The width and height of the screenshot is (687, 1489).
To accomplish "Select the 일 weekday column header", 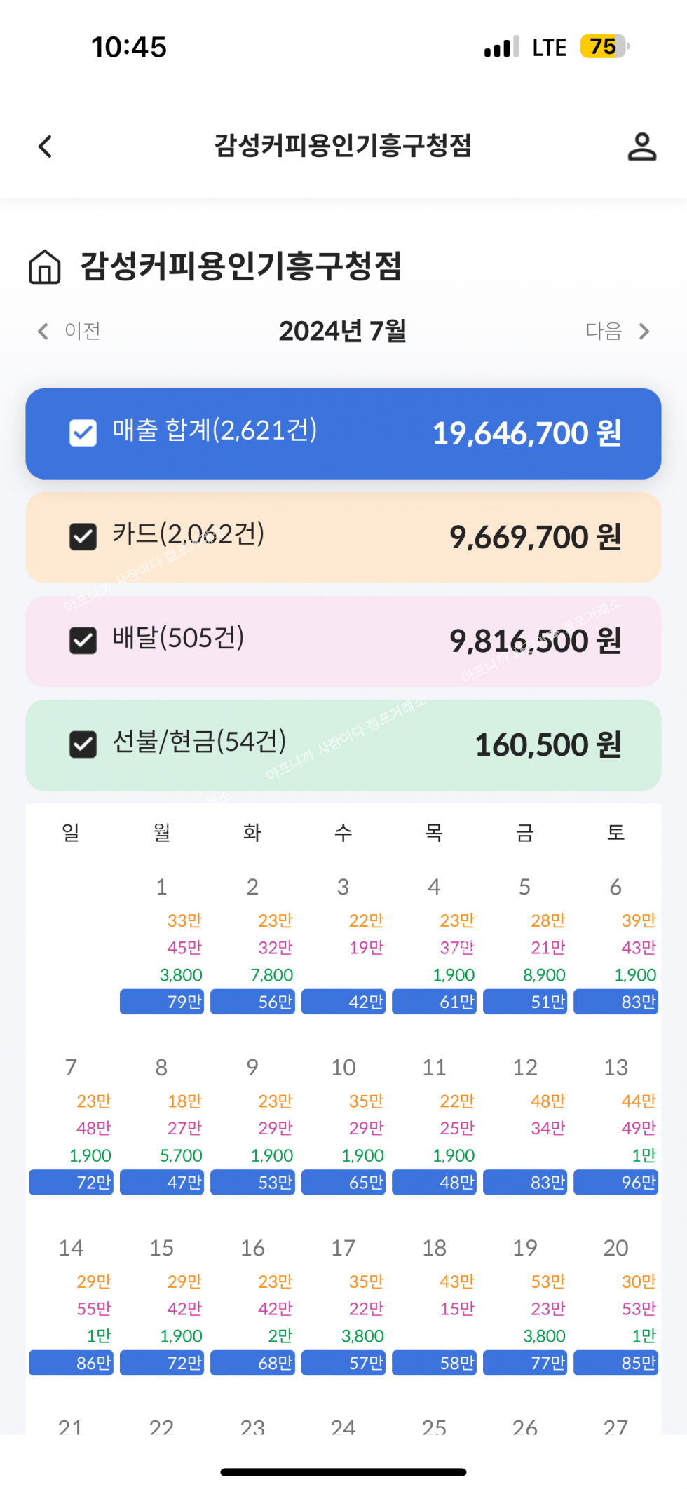I will pyautogui.click(x=71, y=832).
